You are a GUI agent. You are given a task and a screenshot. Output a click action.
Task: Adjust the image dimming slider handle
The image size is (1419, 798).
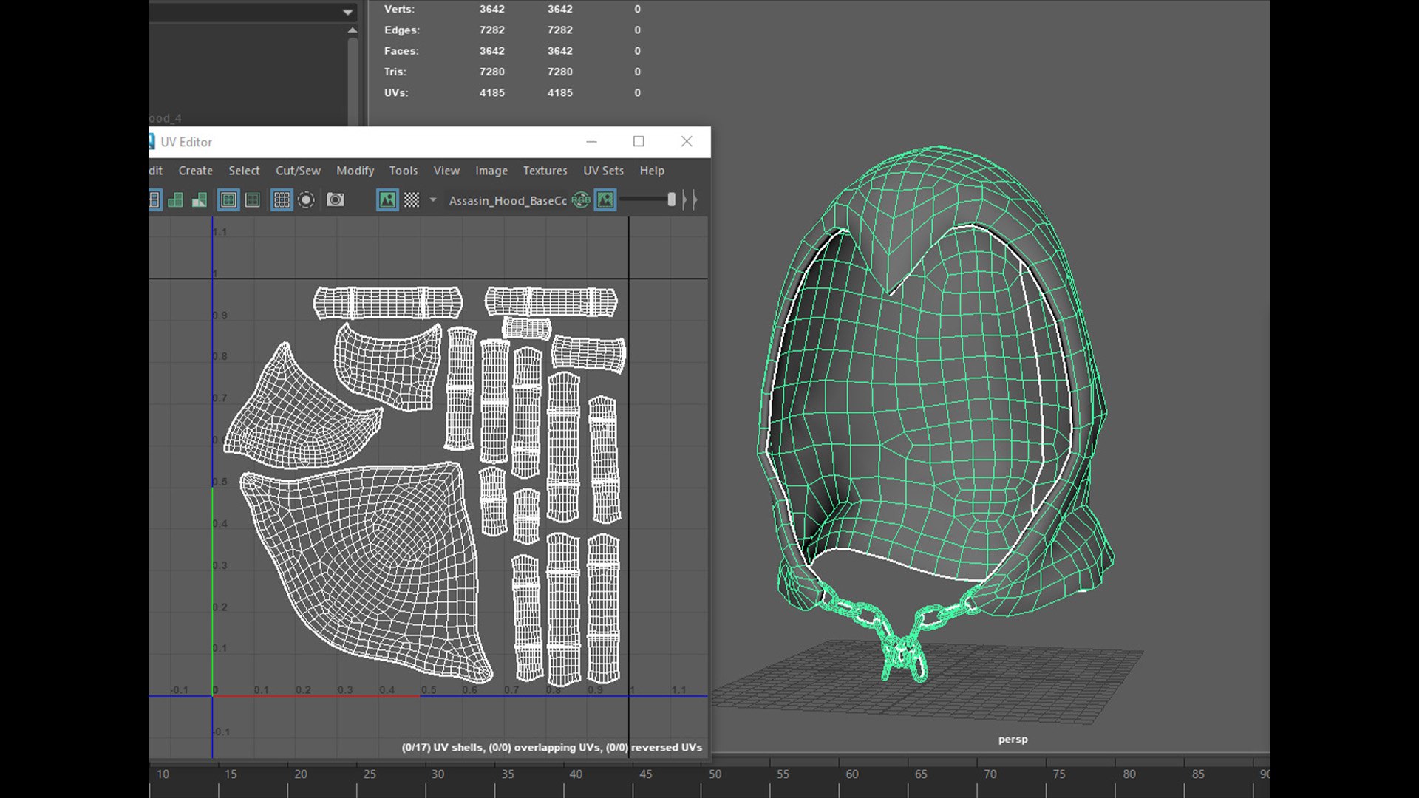[x=671, y=199]
